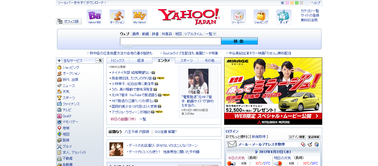
Task: Open 八王子線 内部線 trending topic
Action: [x=137, y=132]
